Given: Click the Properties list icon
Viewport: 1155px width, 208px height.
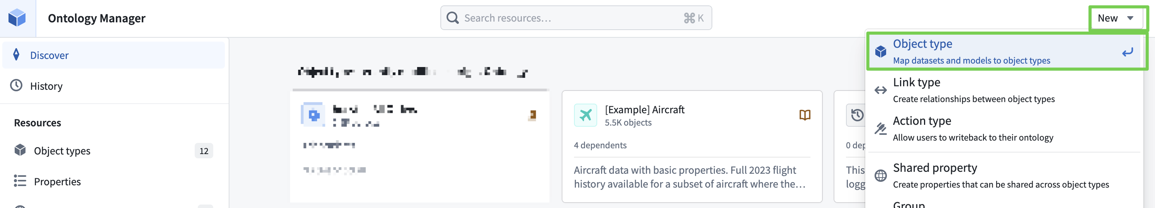Looking at the screenshot, I should [20, 181].
